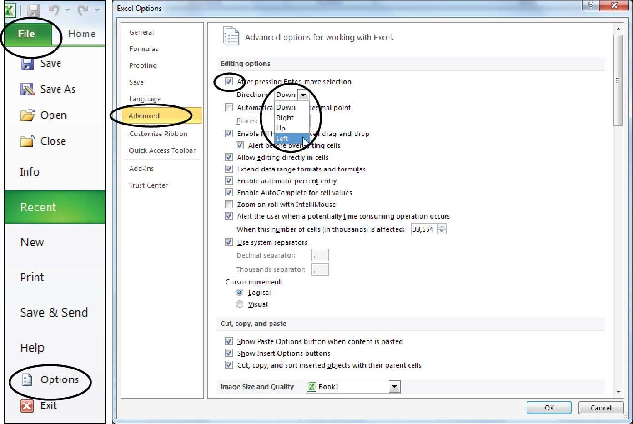Toggle Alert before overwriting cells checkbox

click(240, 145)
